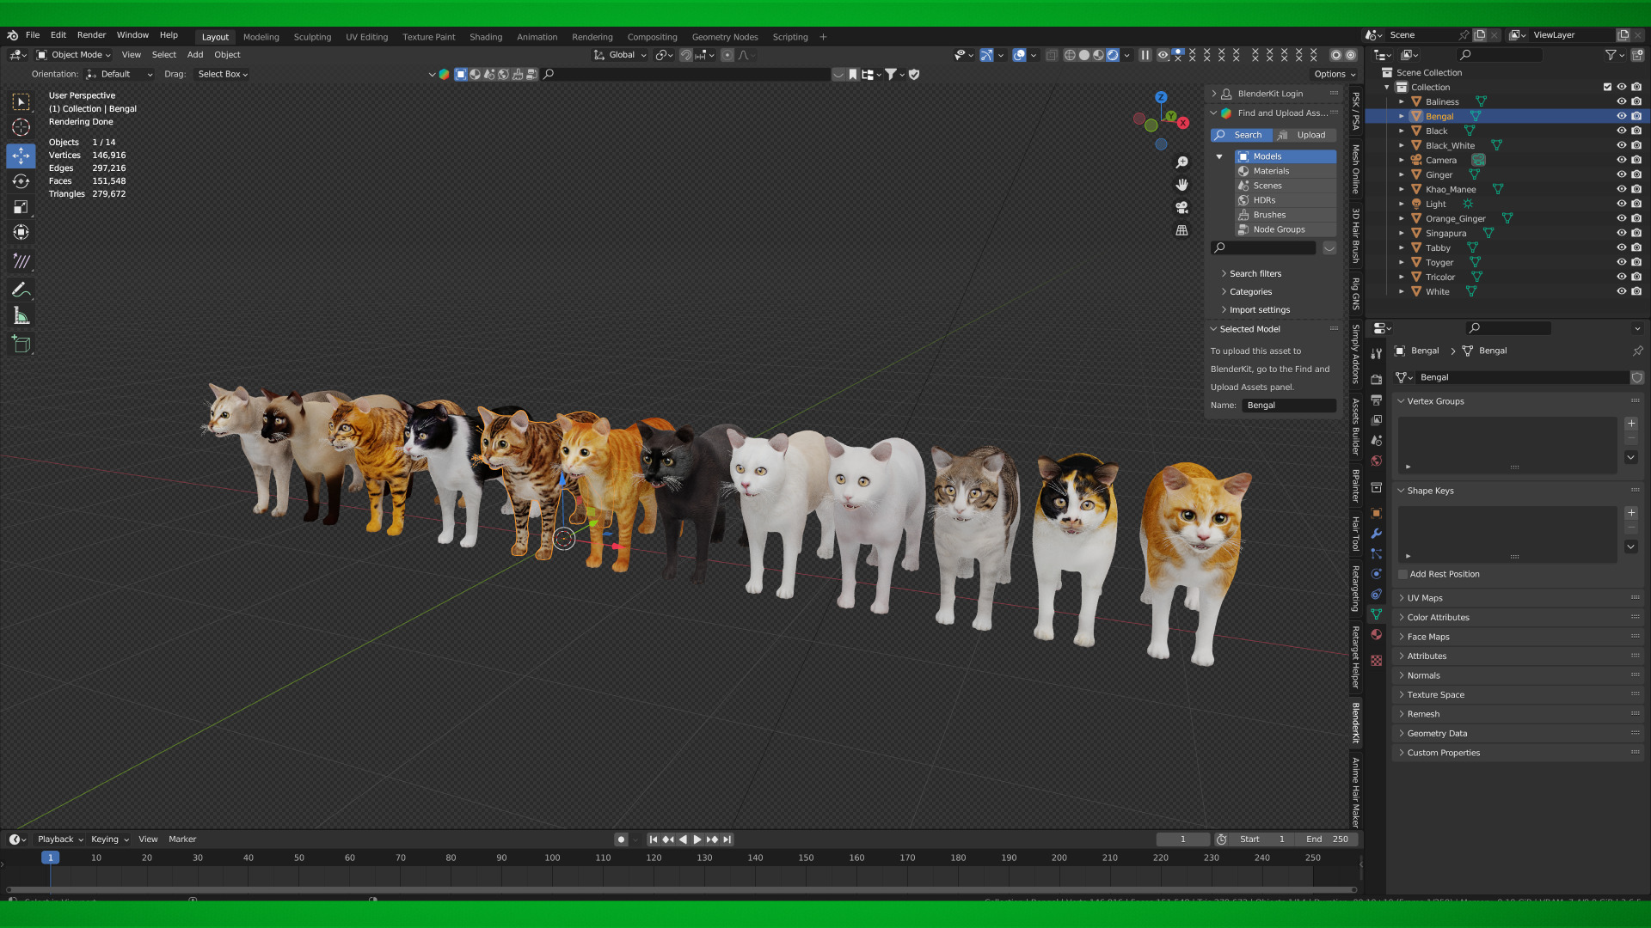This screenshot has height=928, width=1651.
Task: Jump to timeline start frame
Action: [653, 839]
